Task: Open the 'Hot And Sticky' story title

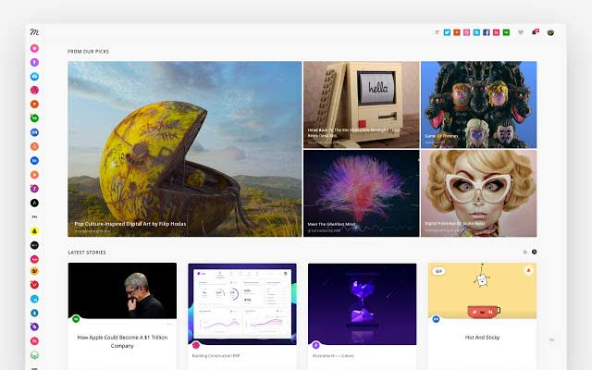Action: coord(482,338)
